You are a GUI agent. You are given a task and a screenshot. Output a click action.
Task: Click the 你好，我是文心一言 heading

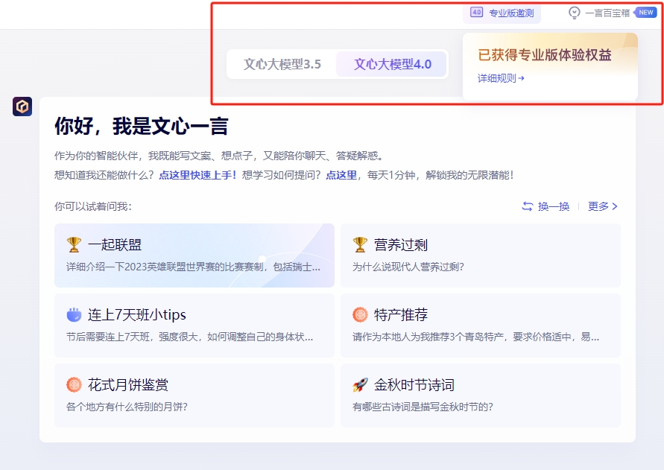[x=142, y=126]
